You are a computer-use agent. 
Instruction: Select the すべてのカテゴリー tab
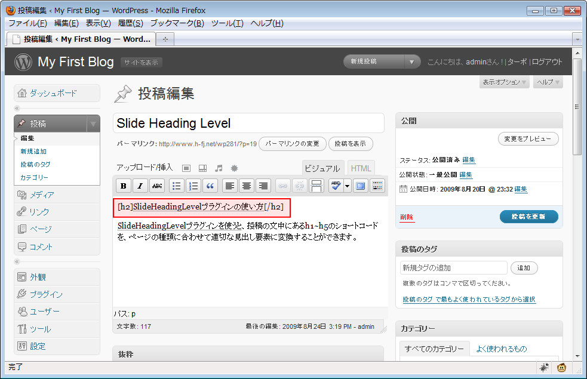434,349
